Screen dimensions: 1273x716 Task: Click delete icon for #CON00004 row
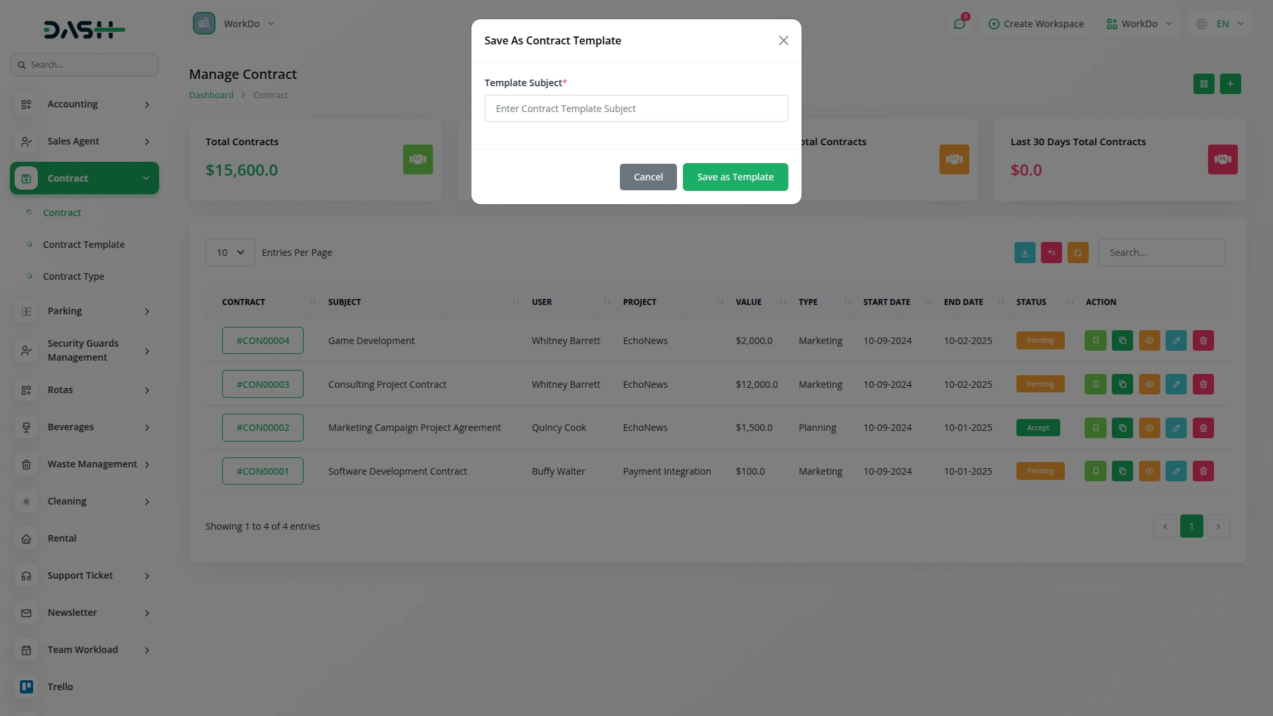pyautogui.click(x=1203, y=341)
